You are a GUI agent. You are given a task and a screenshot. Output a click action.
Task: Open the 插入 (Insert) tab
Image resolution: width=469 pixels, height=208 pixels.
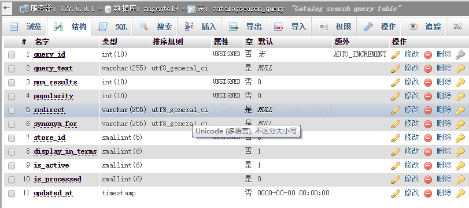(x=200, y=27)
